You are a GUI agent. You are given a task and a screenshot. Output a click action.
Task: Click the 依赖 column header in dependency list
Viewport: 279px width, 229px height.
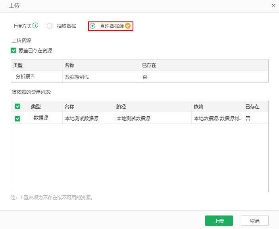point(198,106)
